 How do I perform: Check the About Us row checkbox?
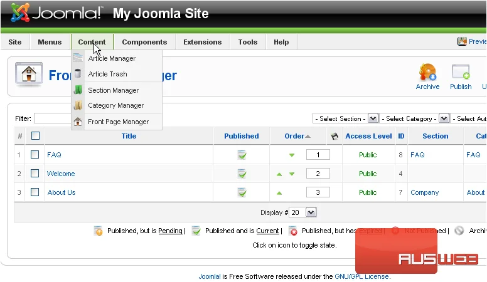35,192
